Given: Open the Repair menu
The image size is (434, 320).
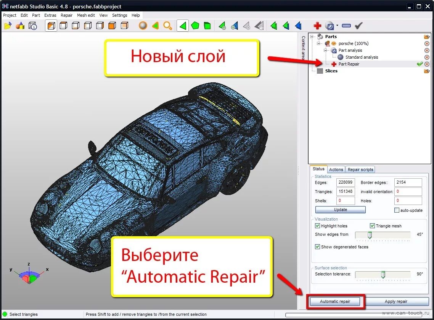Looking at the screenshot, I should (x=66, y=15).
